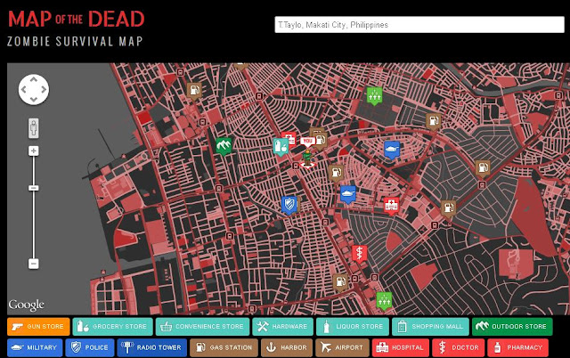Click the Street View pegman icon
570x358 pixels.
pos(34,128)
